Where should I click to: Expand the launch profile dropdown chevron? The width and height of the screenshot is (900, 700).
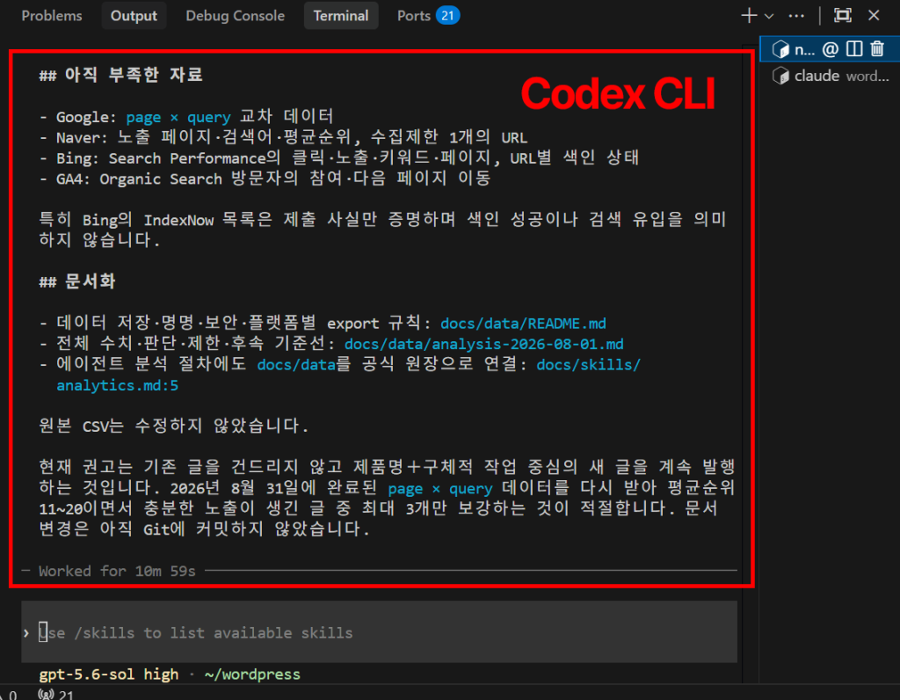pos(769,16)
